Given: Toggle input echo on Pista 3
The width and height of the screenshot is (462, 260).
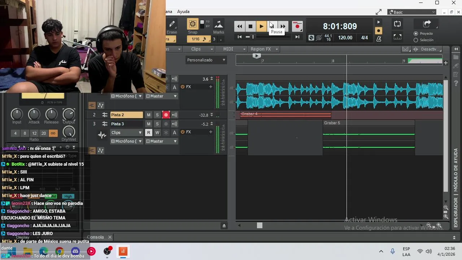Looking at the screenshot, I should (174, 124).
